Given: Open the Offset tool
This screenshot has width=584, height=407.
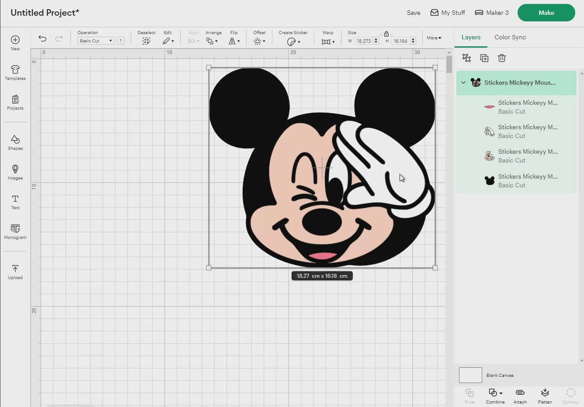Looking at the screenshot, I should [259, 41].
